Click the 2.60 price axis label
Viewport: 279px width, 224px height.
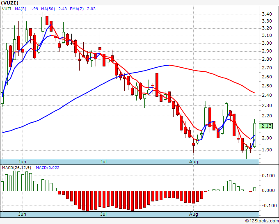[x=267, y=77]
